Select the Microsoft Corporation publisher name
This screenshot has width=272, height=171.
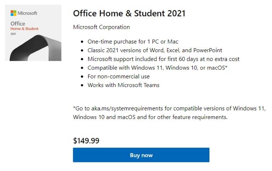101,27
